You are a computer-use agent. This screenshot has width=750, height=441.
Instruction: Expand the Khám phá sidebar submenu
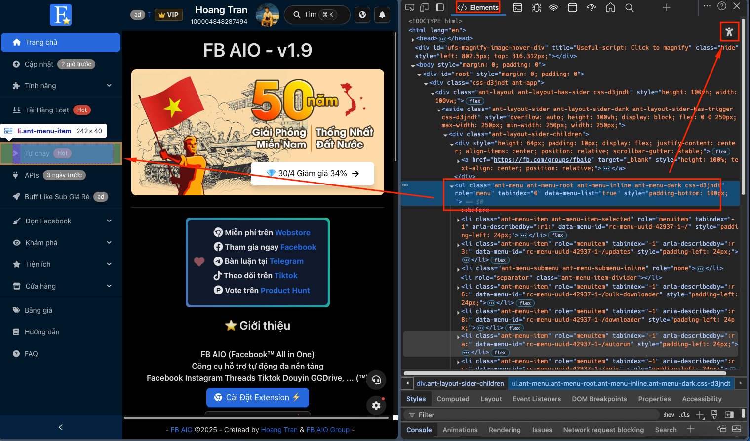pos(61,243)
